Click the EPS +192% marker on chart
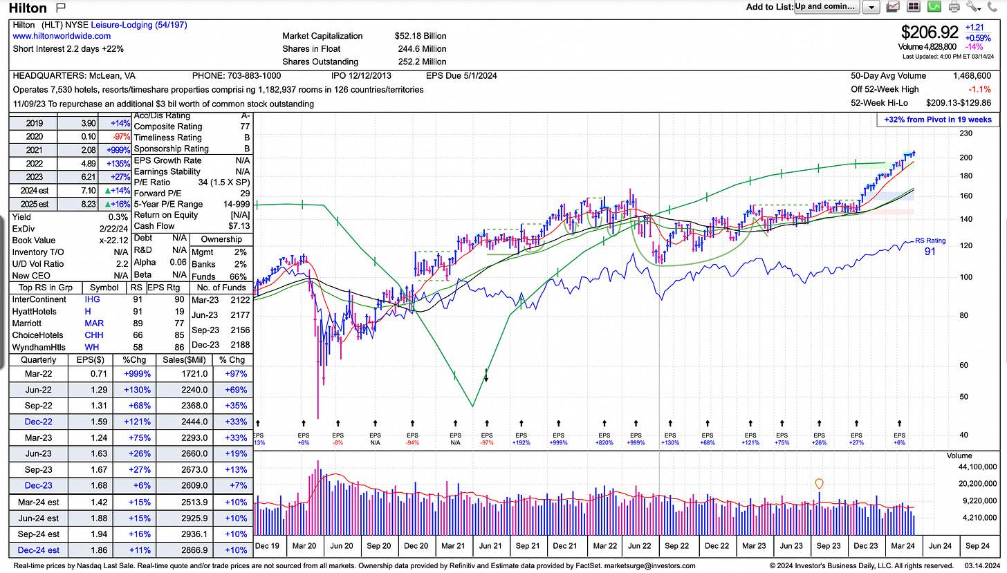Screen dimensions: 1007x573 tap(521, 438)
